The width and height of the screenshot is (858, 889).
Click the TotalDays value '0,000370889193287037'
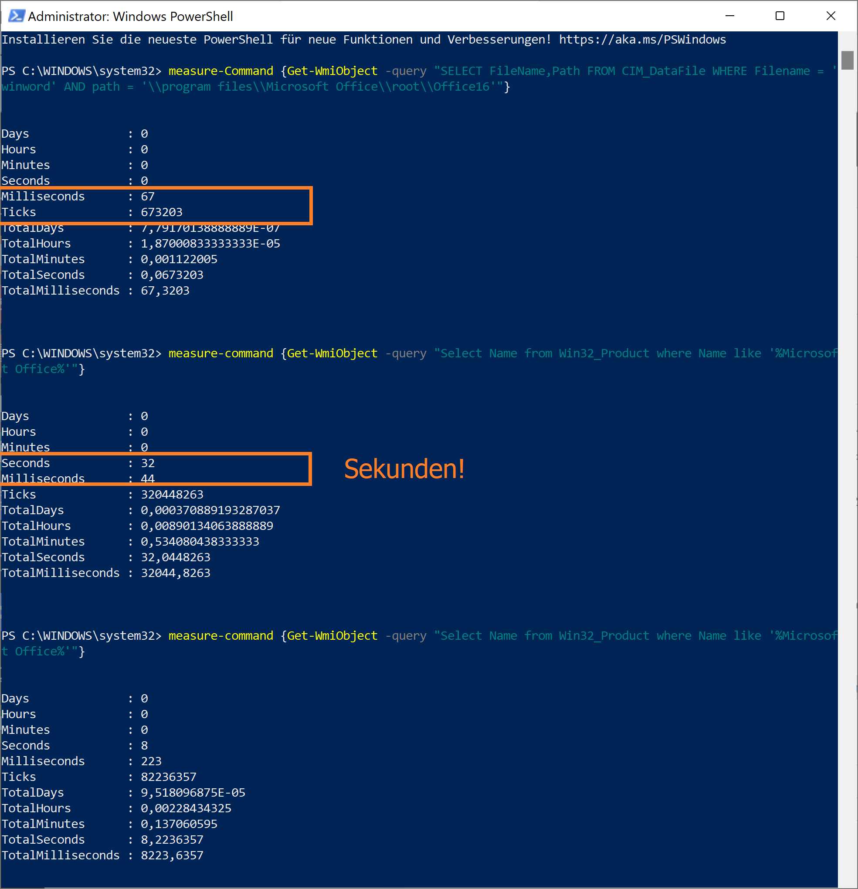(210, 510)
